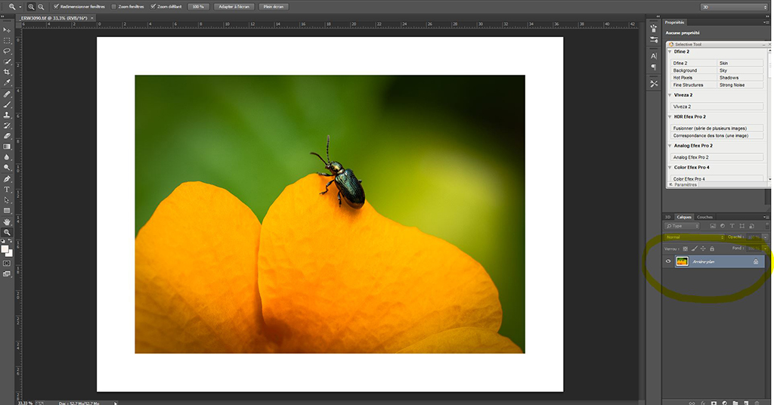Image resolution: width=774 pixels, height=405 pixels.
Task: Open the Character panel icon (A|)
Action: click(x=654, y=56)
